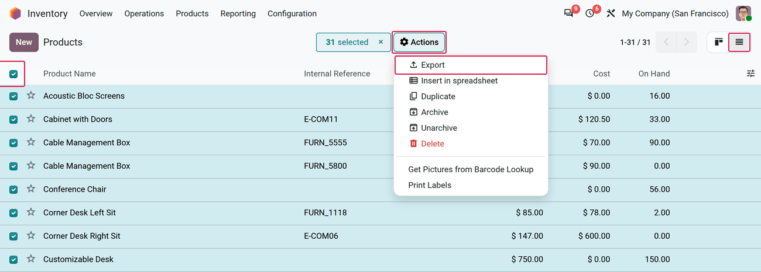Go to Inventory Overview
761x272 pixels.
[x=96, y=13]
